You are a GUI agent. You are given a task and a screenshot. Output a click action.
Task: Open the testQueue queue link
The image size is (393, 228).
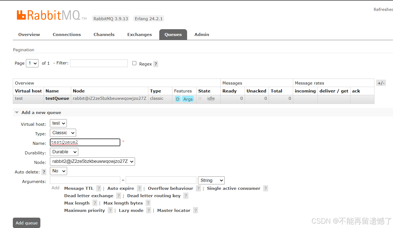click(x=57, y=98)
